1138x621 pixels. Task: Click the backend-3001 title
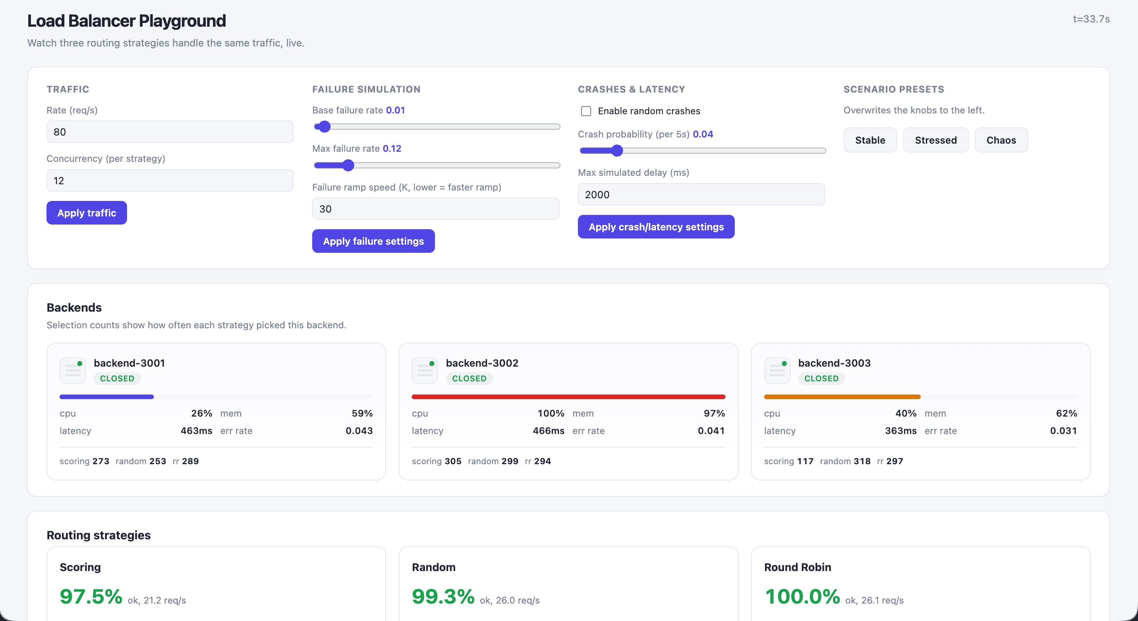(x=129, y=363)
